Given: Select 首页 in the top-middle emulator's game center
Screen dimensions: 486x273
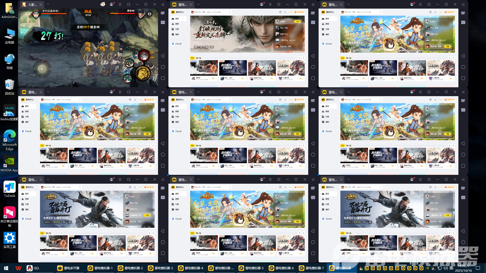Looking at the screenshot, I should [x=179, y=19].
